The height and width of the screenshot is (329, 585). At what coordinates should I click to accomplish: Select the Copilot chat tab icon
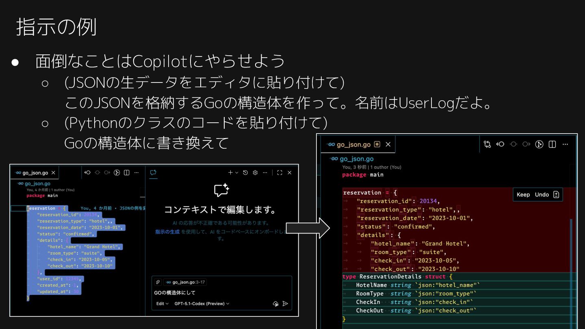pos(153,173)
